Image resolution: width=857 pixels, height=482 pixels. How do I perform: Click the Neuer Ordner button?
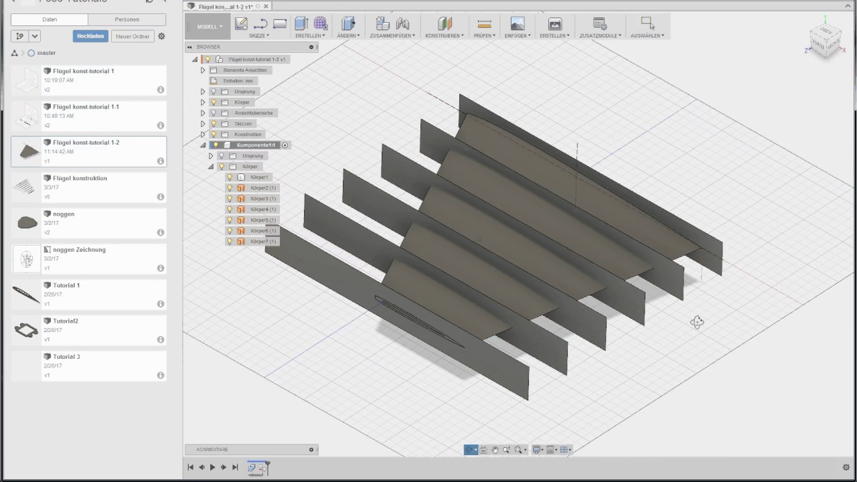(133, 36)
